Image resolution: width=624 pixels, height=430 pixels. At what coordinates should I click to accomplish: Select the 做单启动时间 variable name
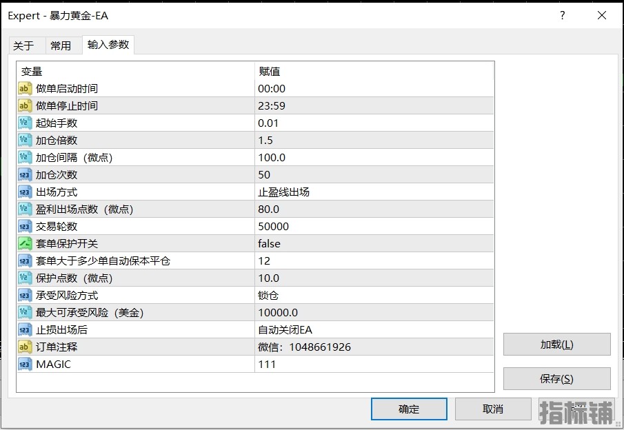click(67, 89)
